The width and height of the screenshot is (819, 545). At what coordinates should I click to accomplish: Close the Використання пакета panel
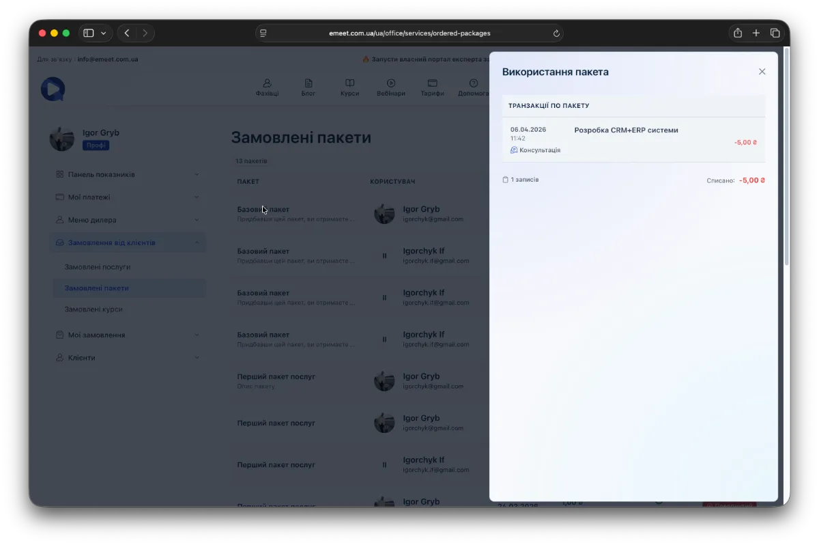[x=762, y=72]
